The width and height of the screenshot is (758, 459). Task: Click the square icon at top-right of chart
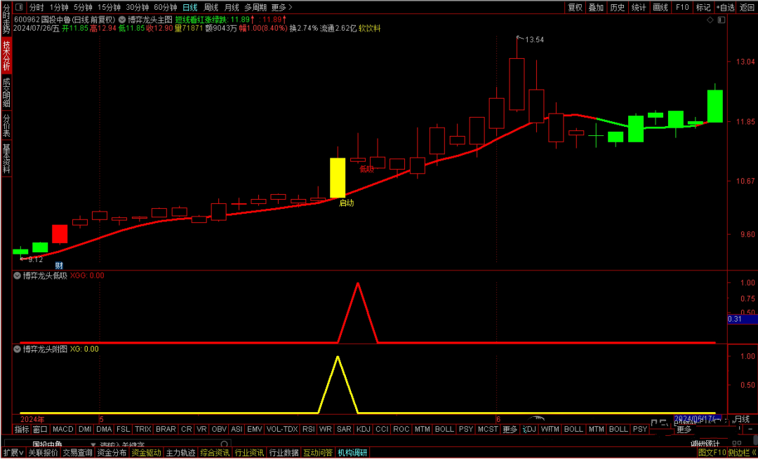pyautogui.click(x=720, y=21)
